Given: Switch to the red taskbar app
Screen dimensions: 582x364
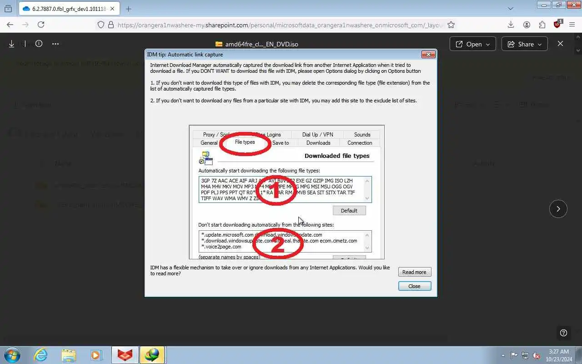Looking at the screenshot, I should coord(125,355).
